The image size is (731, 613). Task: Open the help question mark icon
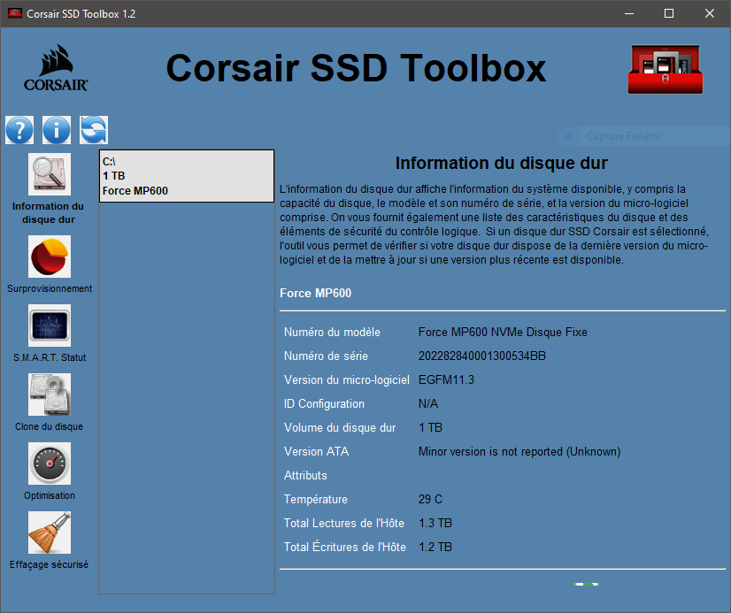[19, 130]
